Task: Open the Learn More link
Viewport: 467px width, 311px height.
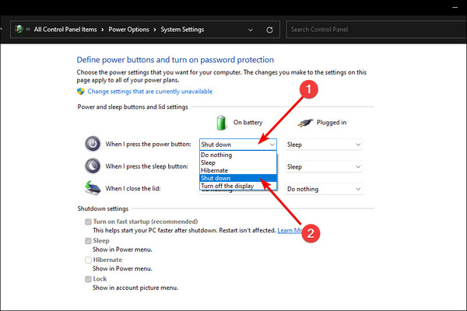Action: click(290, 230)
